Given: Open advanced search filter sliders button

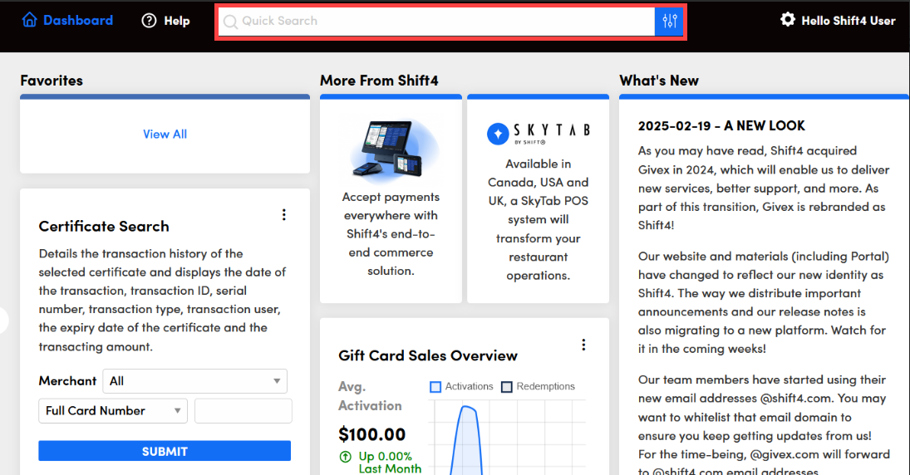Looking at the screenshot, I should [x=670, y=22].
